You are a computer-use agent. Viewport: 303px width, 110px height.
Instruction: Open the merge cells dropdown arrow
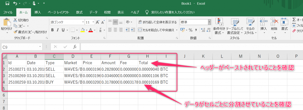coord(177,30)
